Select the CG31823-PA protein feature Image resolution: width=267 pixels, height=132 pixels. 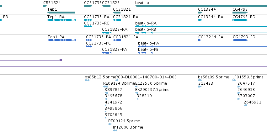[x=107, y=53]
